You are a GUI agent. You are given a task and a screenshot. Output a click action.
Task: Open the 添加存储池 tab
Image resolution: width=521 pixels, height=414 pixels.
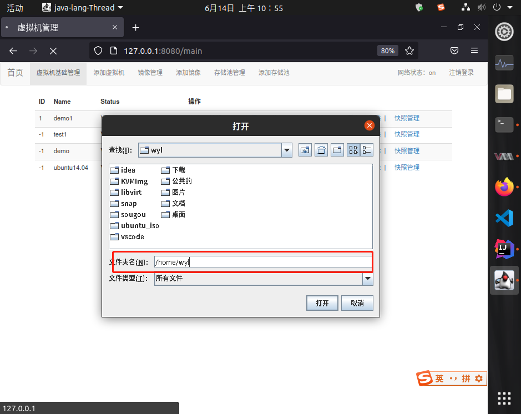[274, 73]
